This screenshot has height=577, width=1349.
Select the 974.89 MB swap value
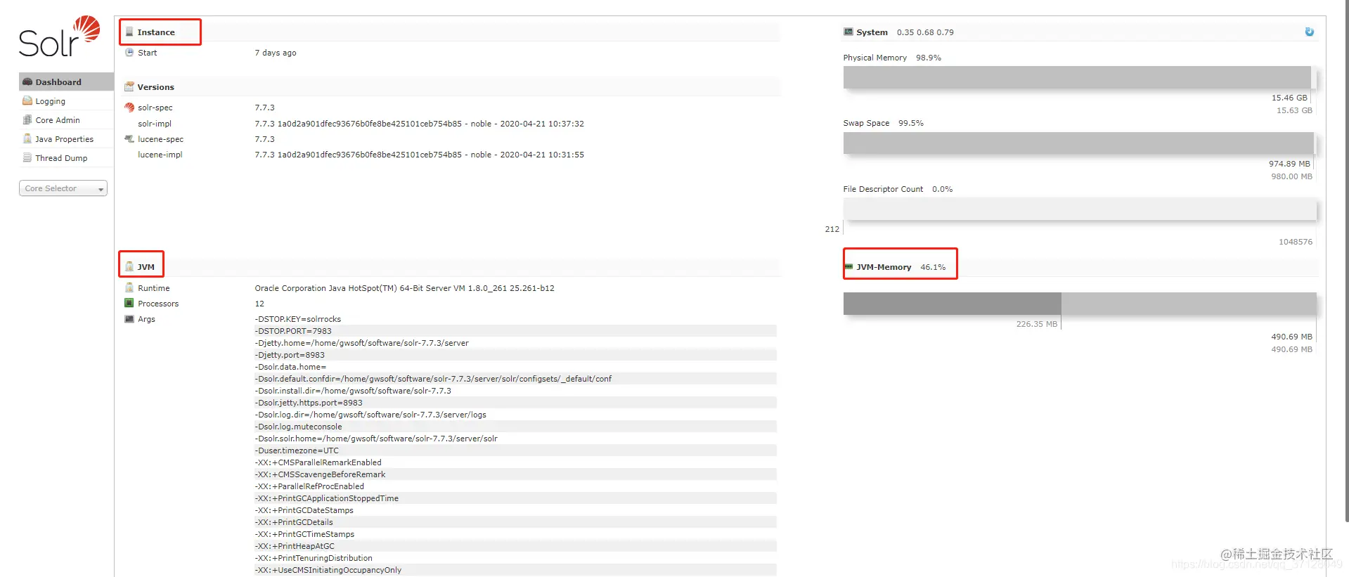pos(1289,164)
